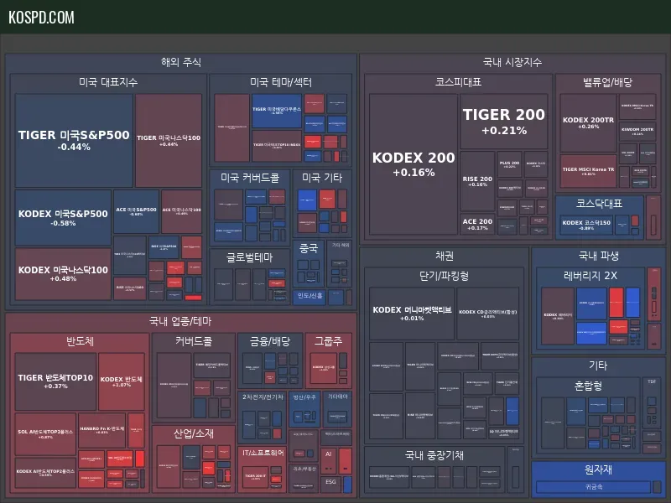Select the KODEX AI반도체TOP2플러스 tile
671x503 pixels.
click(x=45, y=473)
